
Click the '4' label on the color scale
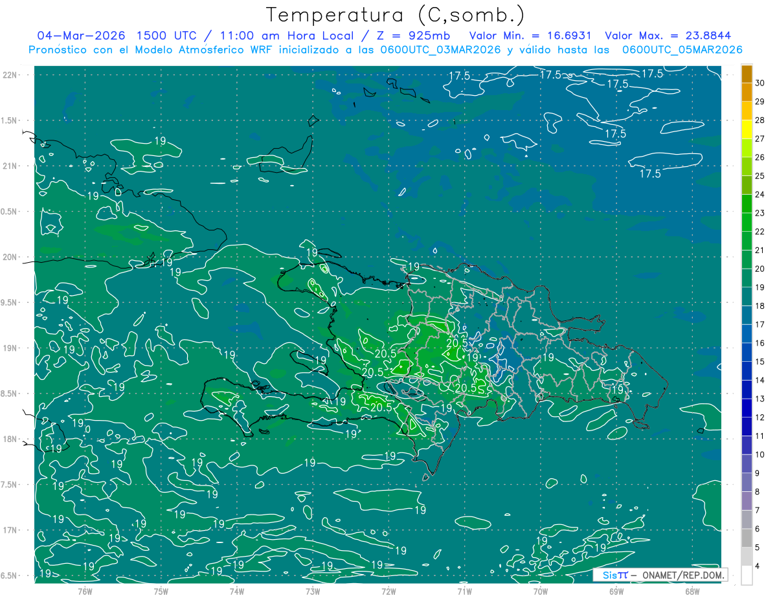[x=758, y=566]
